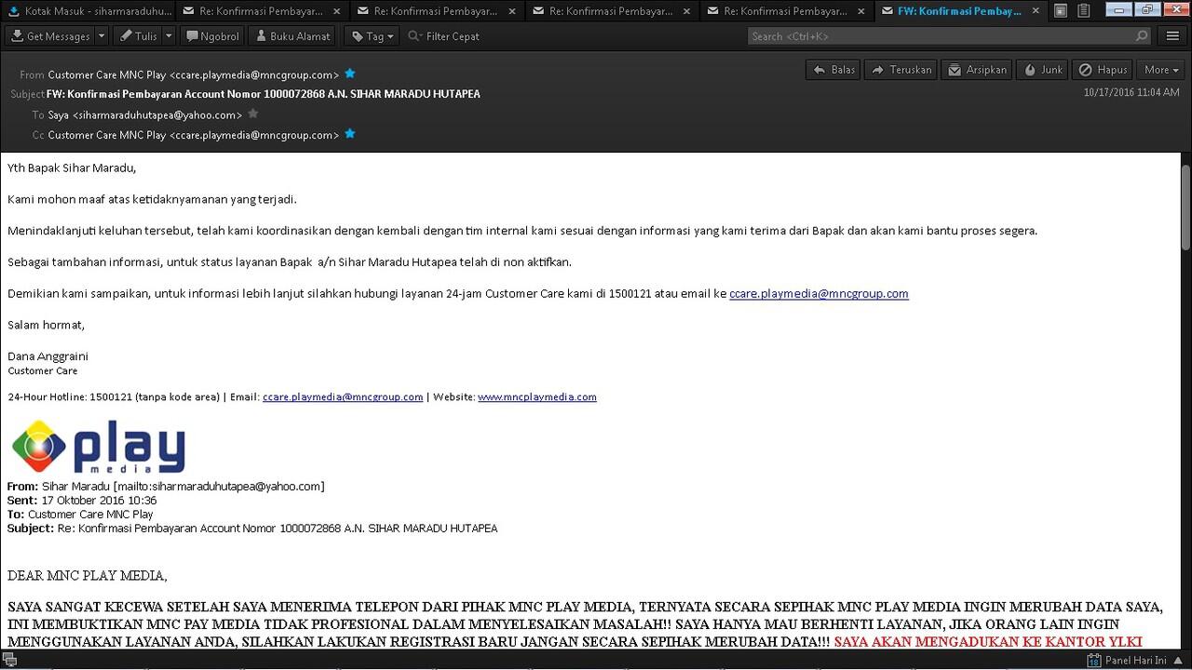Toggle star next to From sender address
Screen dimensions: 1192x670
click(349, 74)
